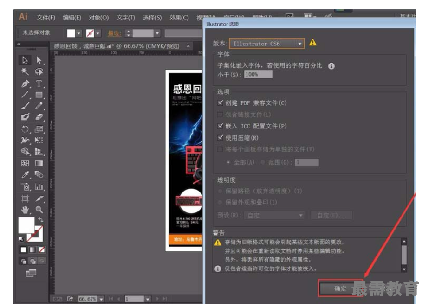Click the large white Fill swatch in the toolbox
Image resolution: width=422 pixels, height=307 pixels.
tap(26, 225)
